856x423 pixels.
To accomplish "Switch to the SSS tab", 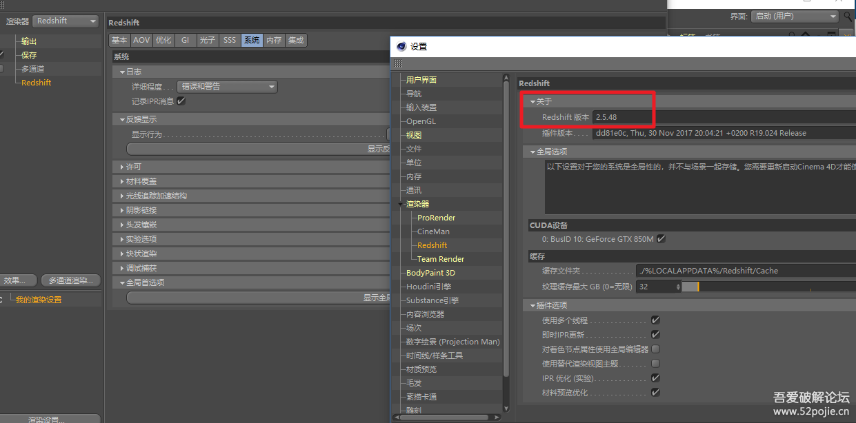I will (230, 41).
